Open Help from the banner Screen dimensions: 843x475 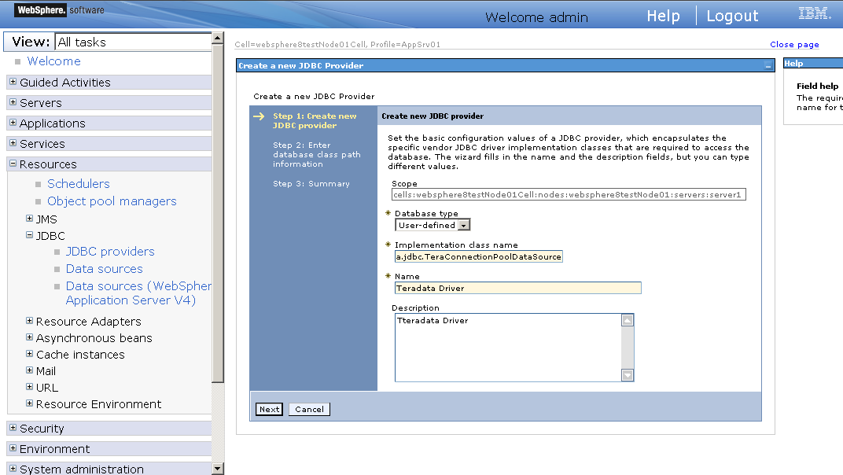663,15
